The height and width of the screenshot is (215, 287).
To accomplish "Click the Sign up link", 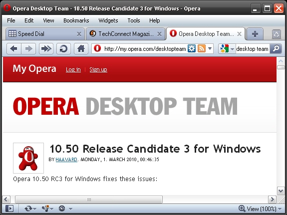I will click(98, 69).
